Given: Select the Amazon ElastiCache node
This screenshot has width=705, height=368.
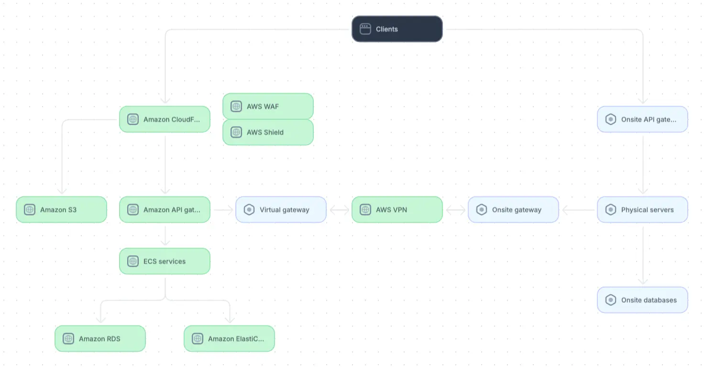Looking at the screenshot, I should pos(229,339).
